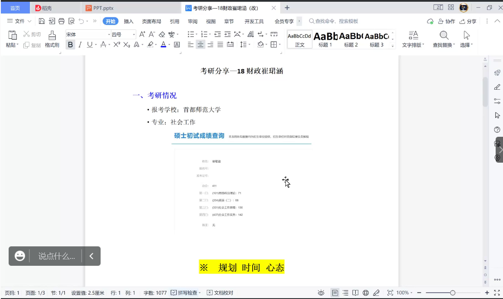Image resolution: width=503 pixels, height=299 pixels.
Task: Click 文档校对 in the status bar
Action: [221, 293]
